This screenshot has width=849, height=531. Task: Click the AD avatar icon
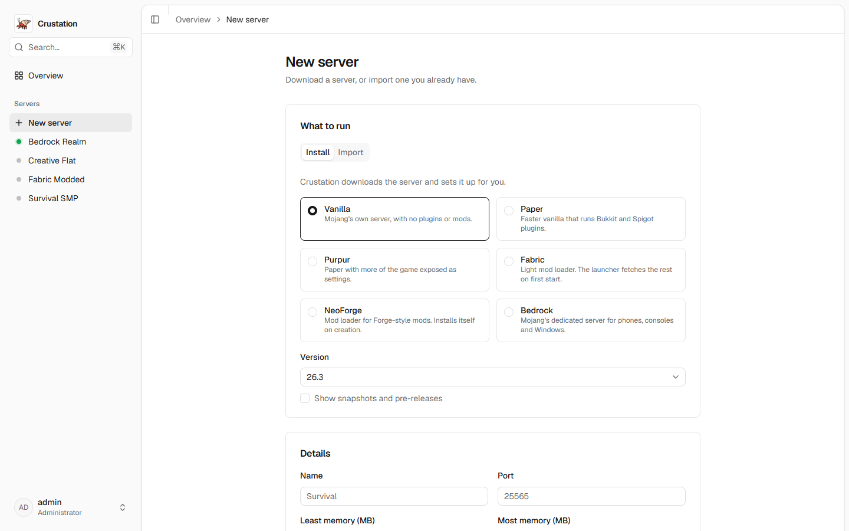coord(24,507)
